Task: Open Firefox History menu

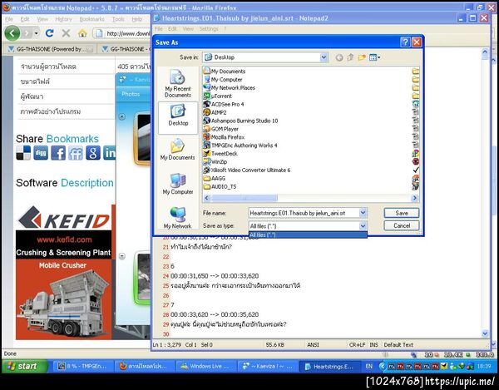Action: [63, 19]
